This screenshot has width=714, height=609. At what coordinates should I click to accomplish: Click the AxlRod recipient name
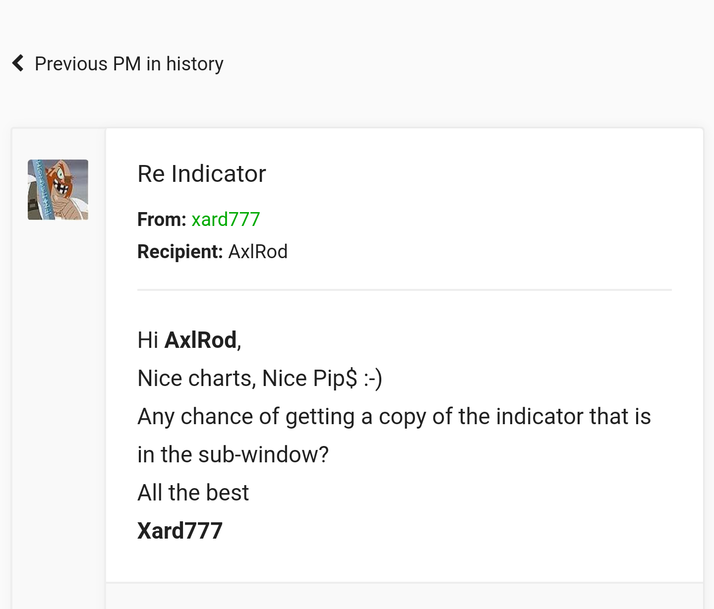pyautogui.click(x=258, y=252)
